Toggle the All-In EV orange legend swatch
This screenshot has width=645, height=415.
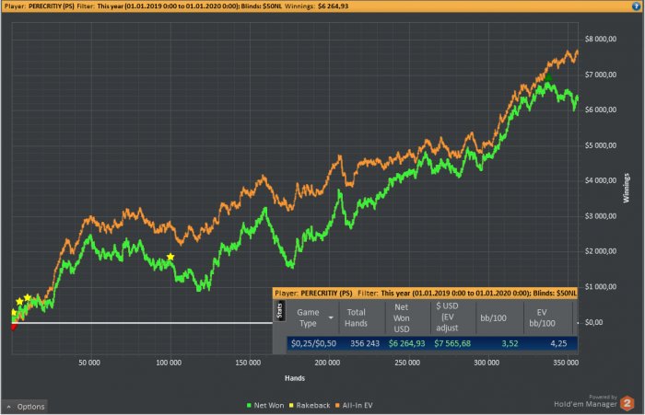tap(337, 406)
